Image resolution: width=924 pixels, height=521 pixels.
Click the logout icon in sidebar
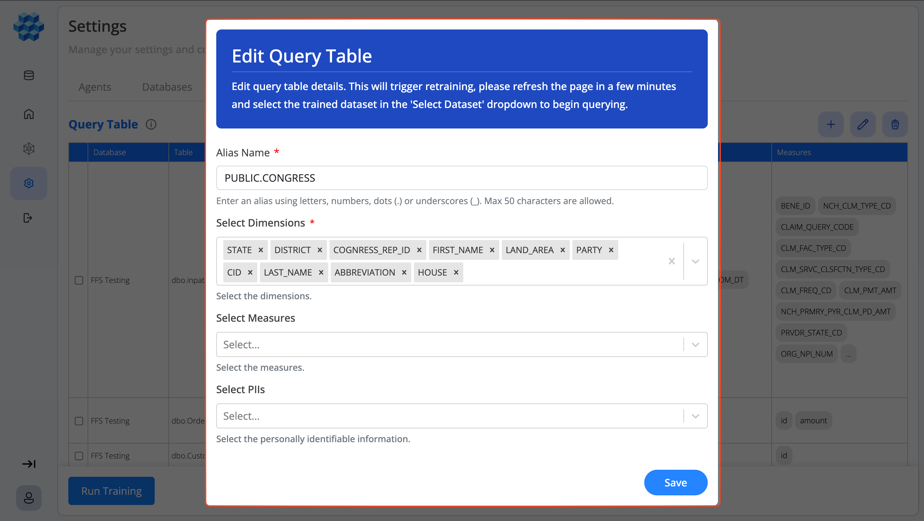28,218
